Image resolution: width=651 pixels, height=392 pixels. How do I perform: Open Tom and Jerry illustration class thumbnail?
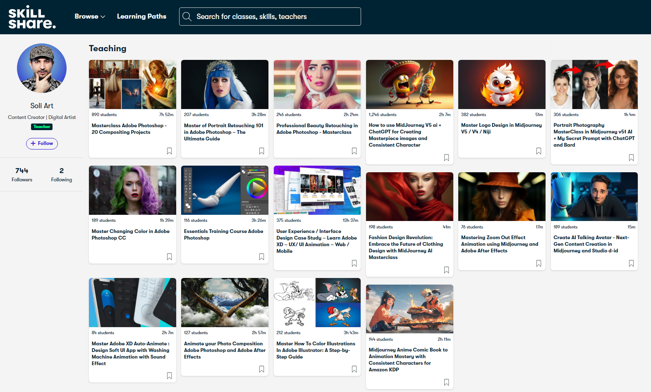(317, 302)
